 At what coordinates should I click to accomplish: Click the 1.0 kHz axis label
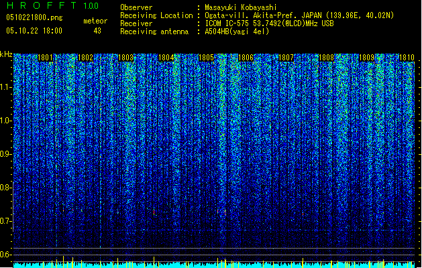(6, 121)
